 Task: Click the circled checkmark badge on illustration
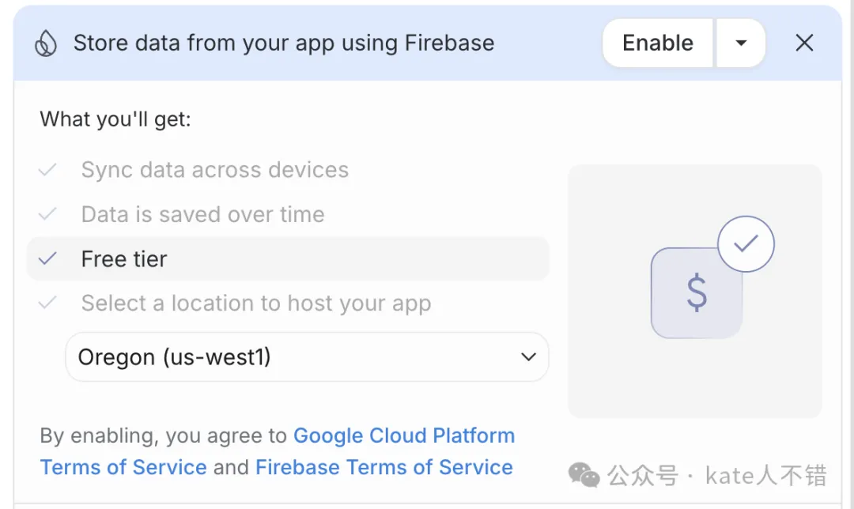coord(746,244)
